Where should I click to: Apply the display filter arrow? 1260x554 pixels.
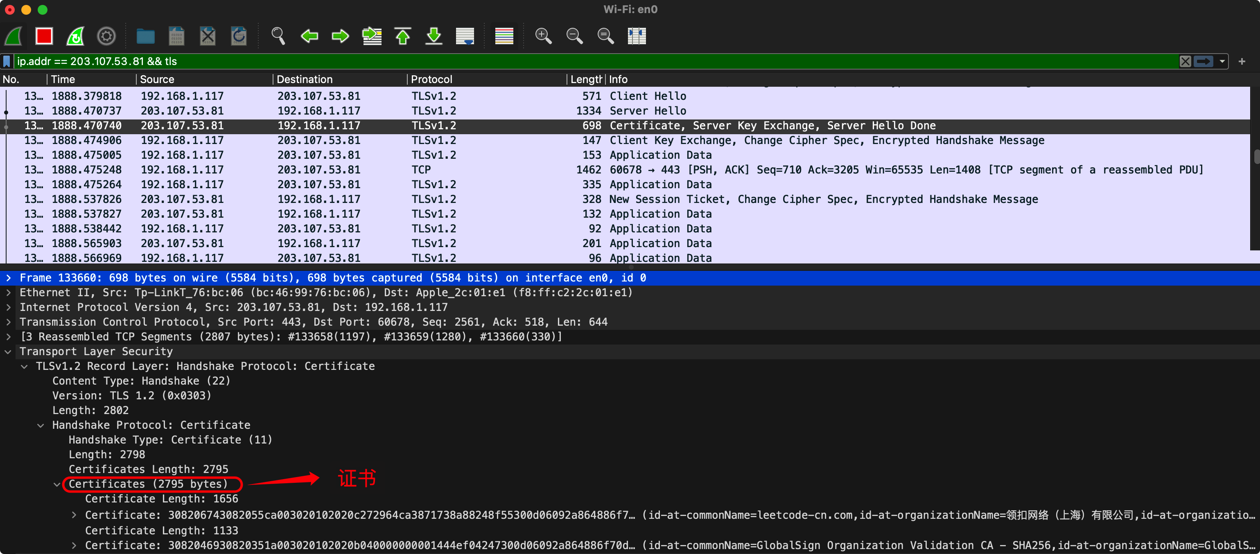tap(1203, 61)
